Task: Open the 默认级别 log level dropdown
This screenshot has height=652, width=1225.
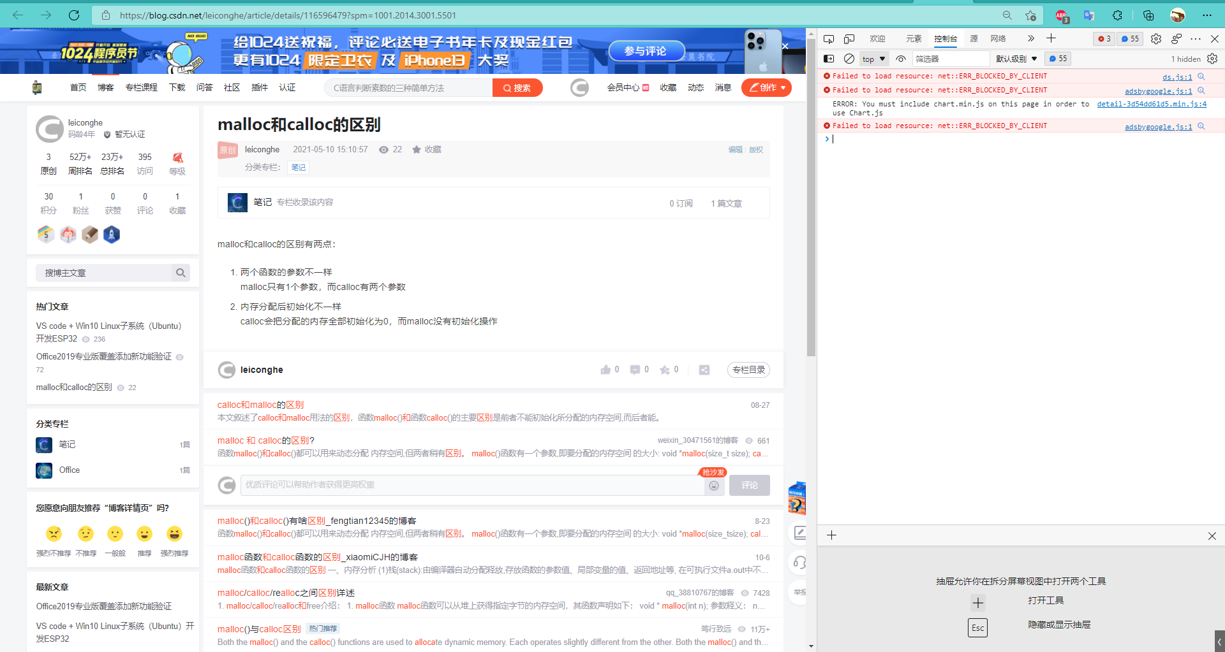Action: [1016, 59]
